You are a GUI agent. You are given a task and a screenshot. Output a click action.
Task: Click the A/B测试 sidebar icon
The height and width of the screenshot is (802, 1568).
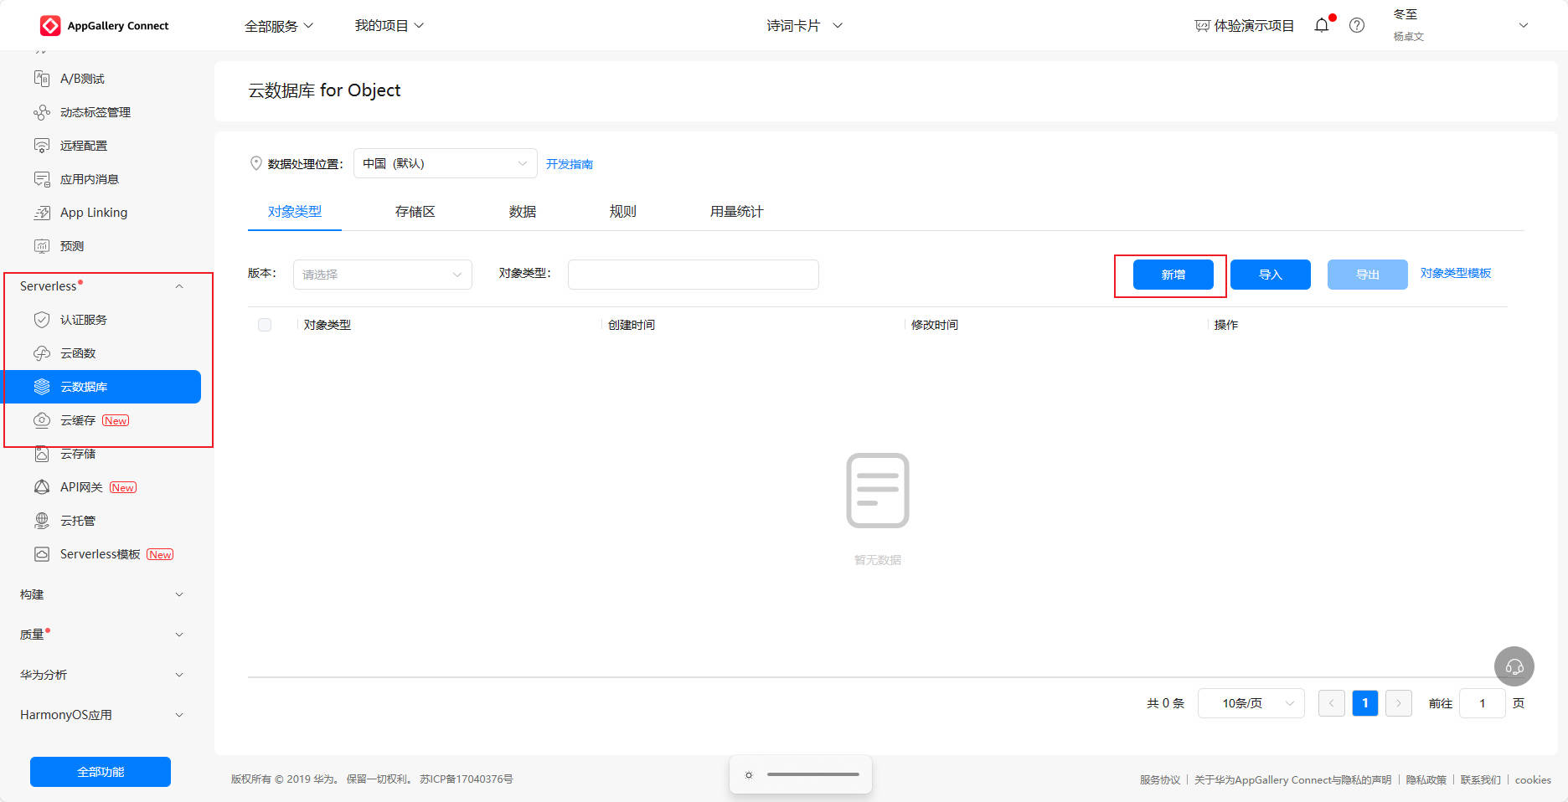tap(42, 79)
